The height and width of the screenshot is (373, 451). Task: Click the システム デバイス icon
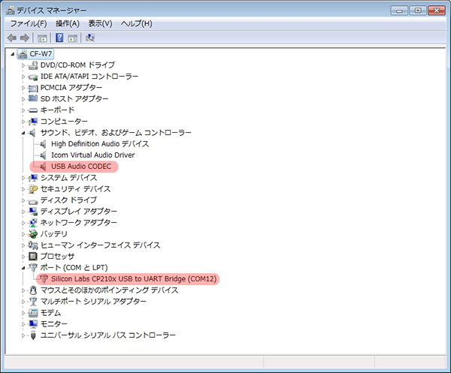point(33,178)
